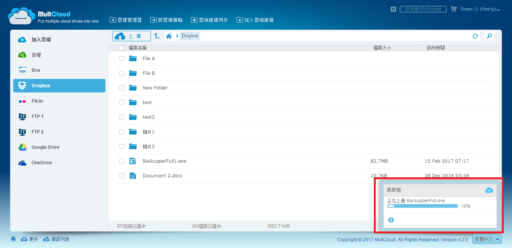Click the FTP 1 drive icon
Viewport: 512px width, 248px height.
click(x=23, y=116)
